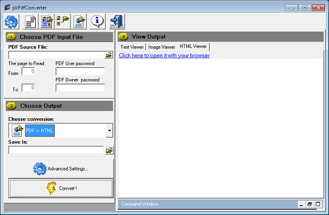Restore the Command Window panel
The image size is (329, 215).
[x=310, y=204]
